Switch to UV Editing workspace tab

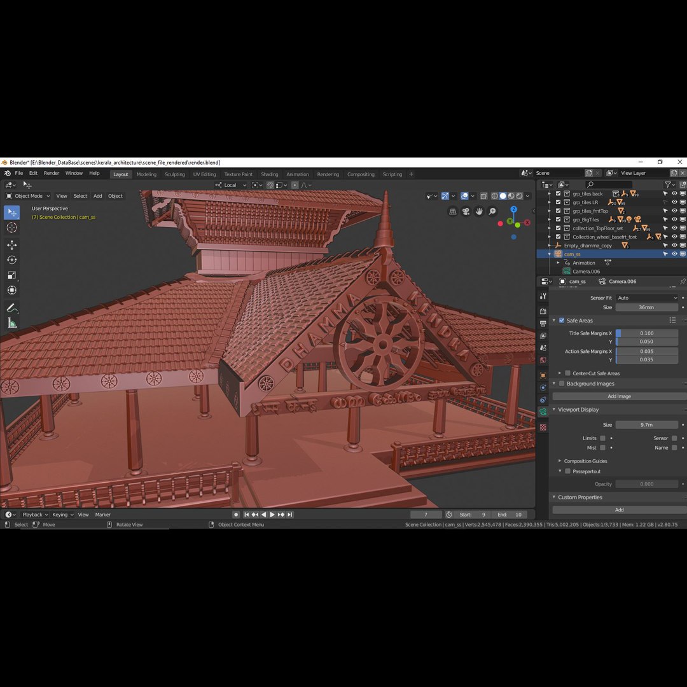pos(205,174)
